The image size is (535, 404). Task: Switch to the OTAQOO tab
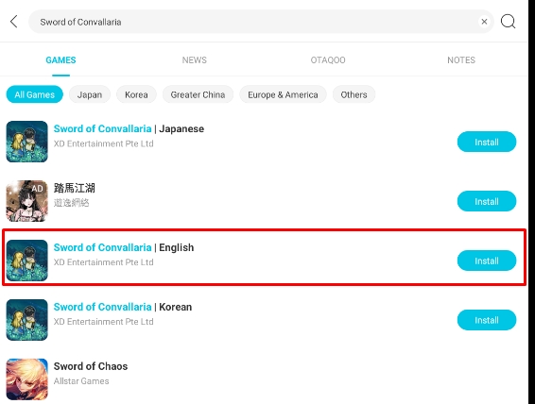(x=328, y=60)
